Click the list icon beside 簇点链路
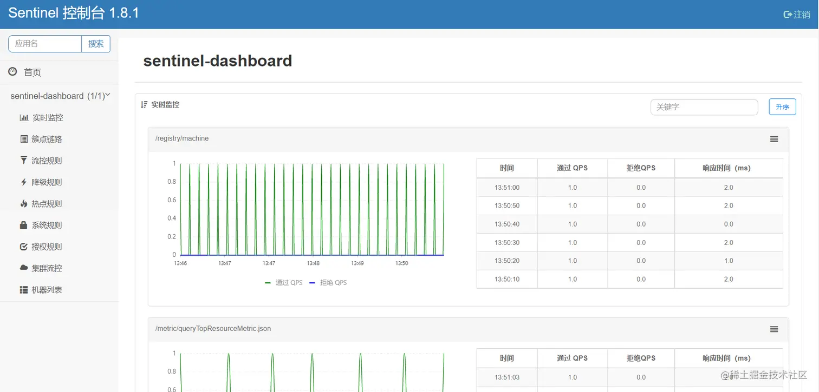The height and width of the screenshot is (392, 819). pyautogui.click(x=24, y=139)
